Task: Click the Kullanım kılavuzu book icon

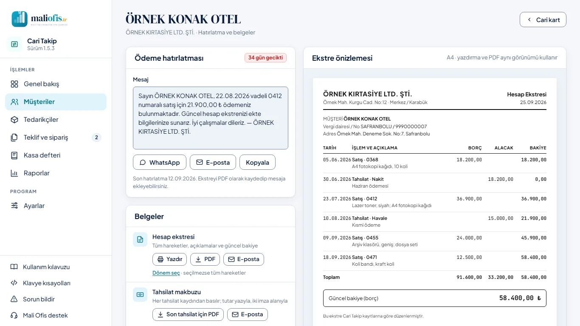Action: pos(14,267)
